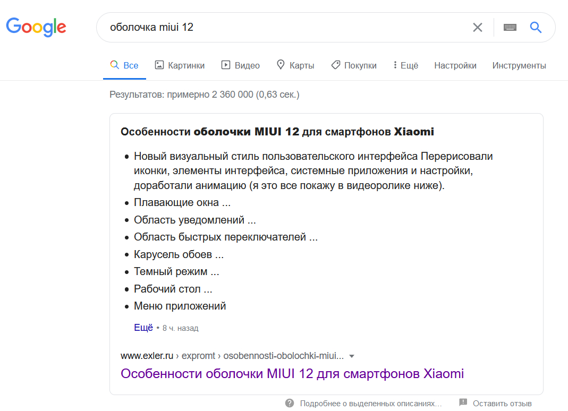Open the Особенности оболочки MIUI 12 result link
Screen dimensions: 568x411
pyautogui.click(x=292, y=373)
